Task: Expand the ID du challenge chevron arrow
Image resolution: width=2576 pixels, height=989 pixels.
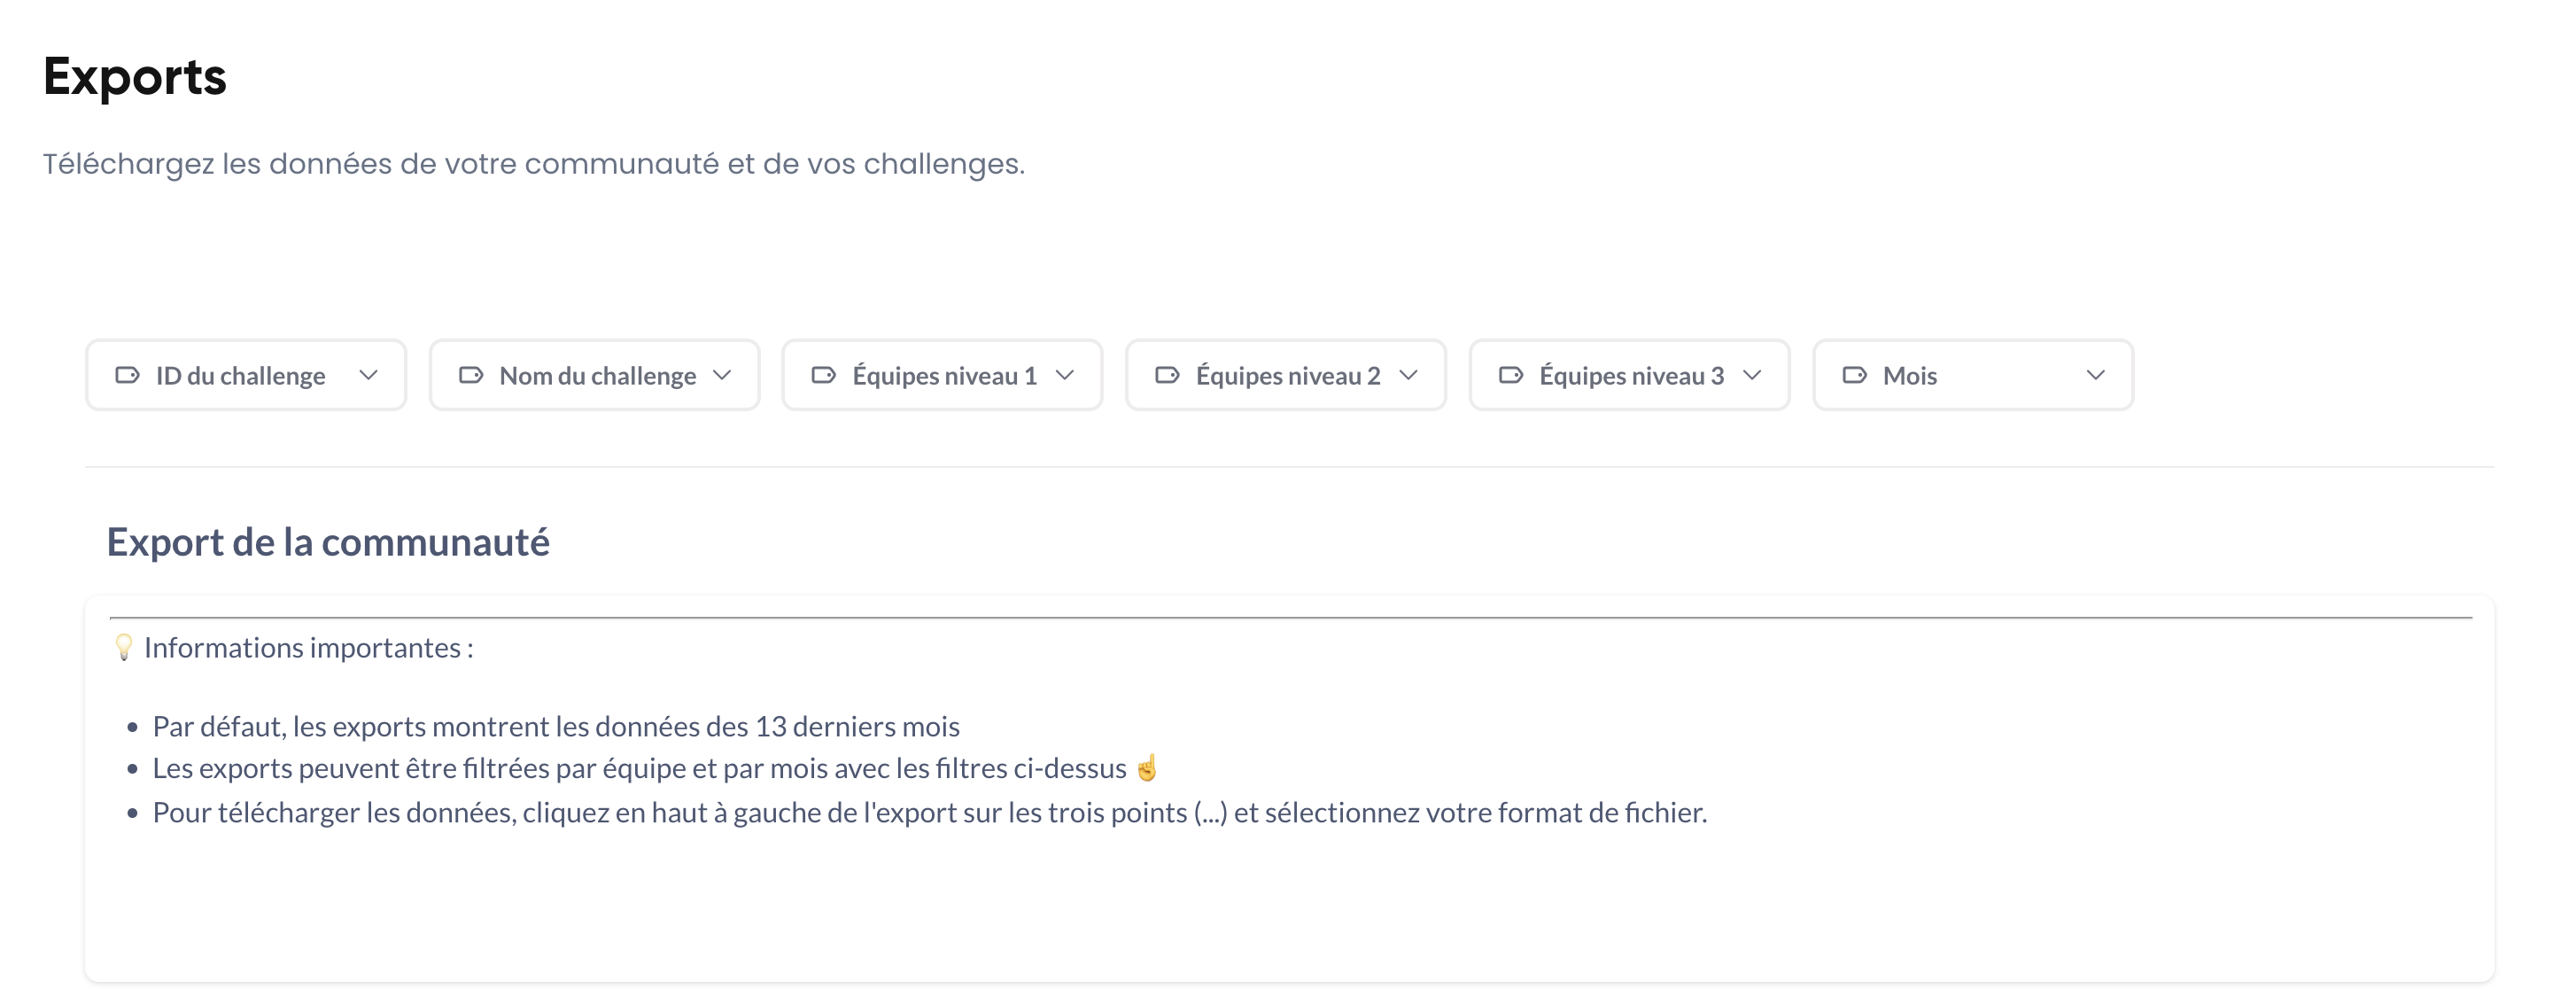Action: pyautogui.click(x=368, y=376)
